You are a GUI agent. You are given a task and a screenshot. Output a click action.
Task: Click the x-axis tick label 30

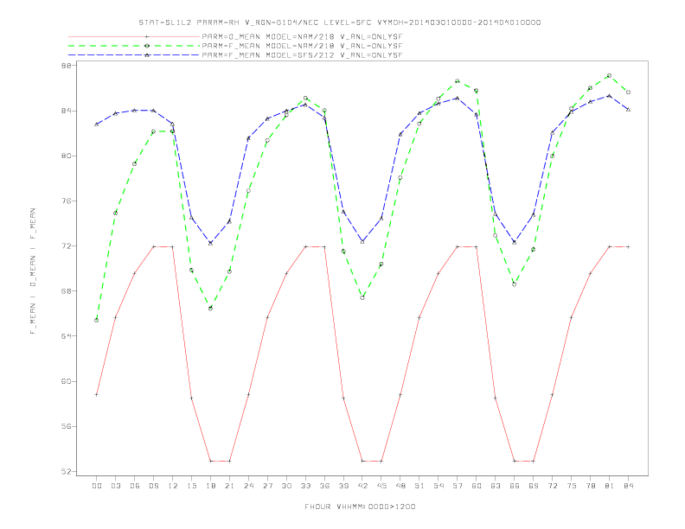[286, 486]
